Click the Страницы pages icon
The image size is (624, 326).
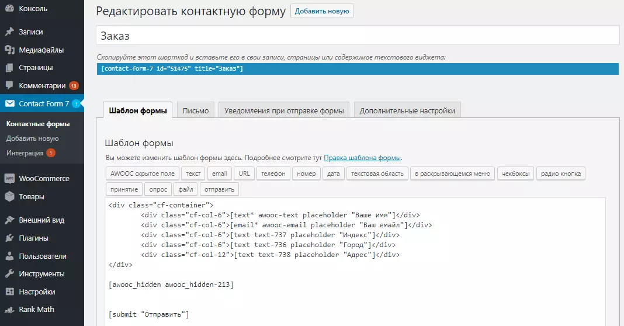coord(9,68)
